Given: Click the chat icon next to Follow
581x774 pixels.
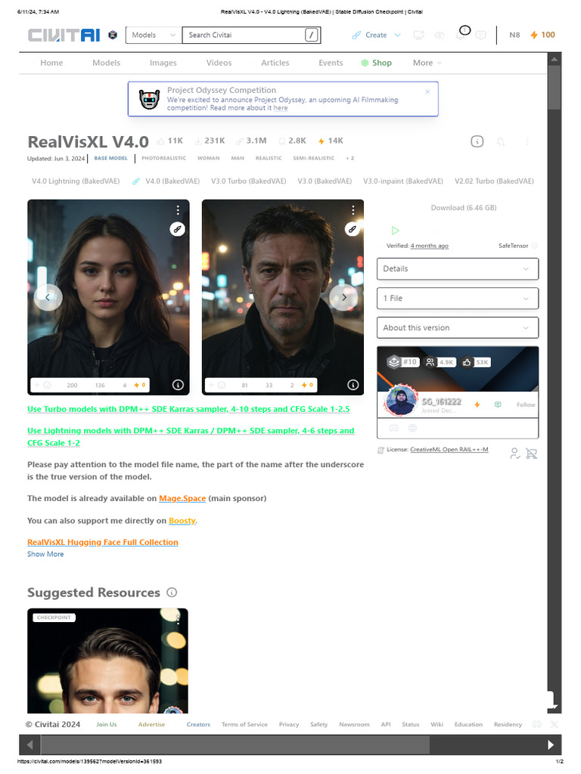Looking at the screenshot, I should tap(498, 405).
